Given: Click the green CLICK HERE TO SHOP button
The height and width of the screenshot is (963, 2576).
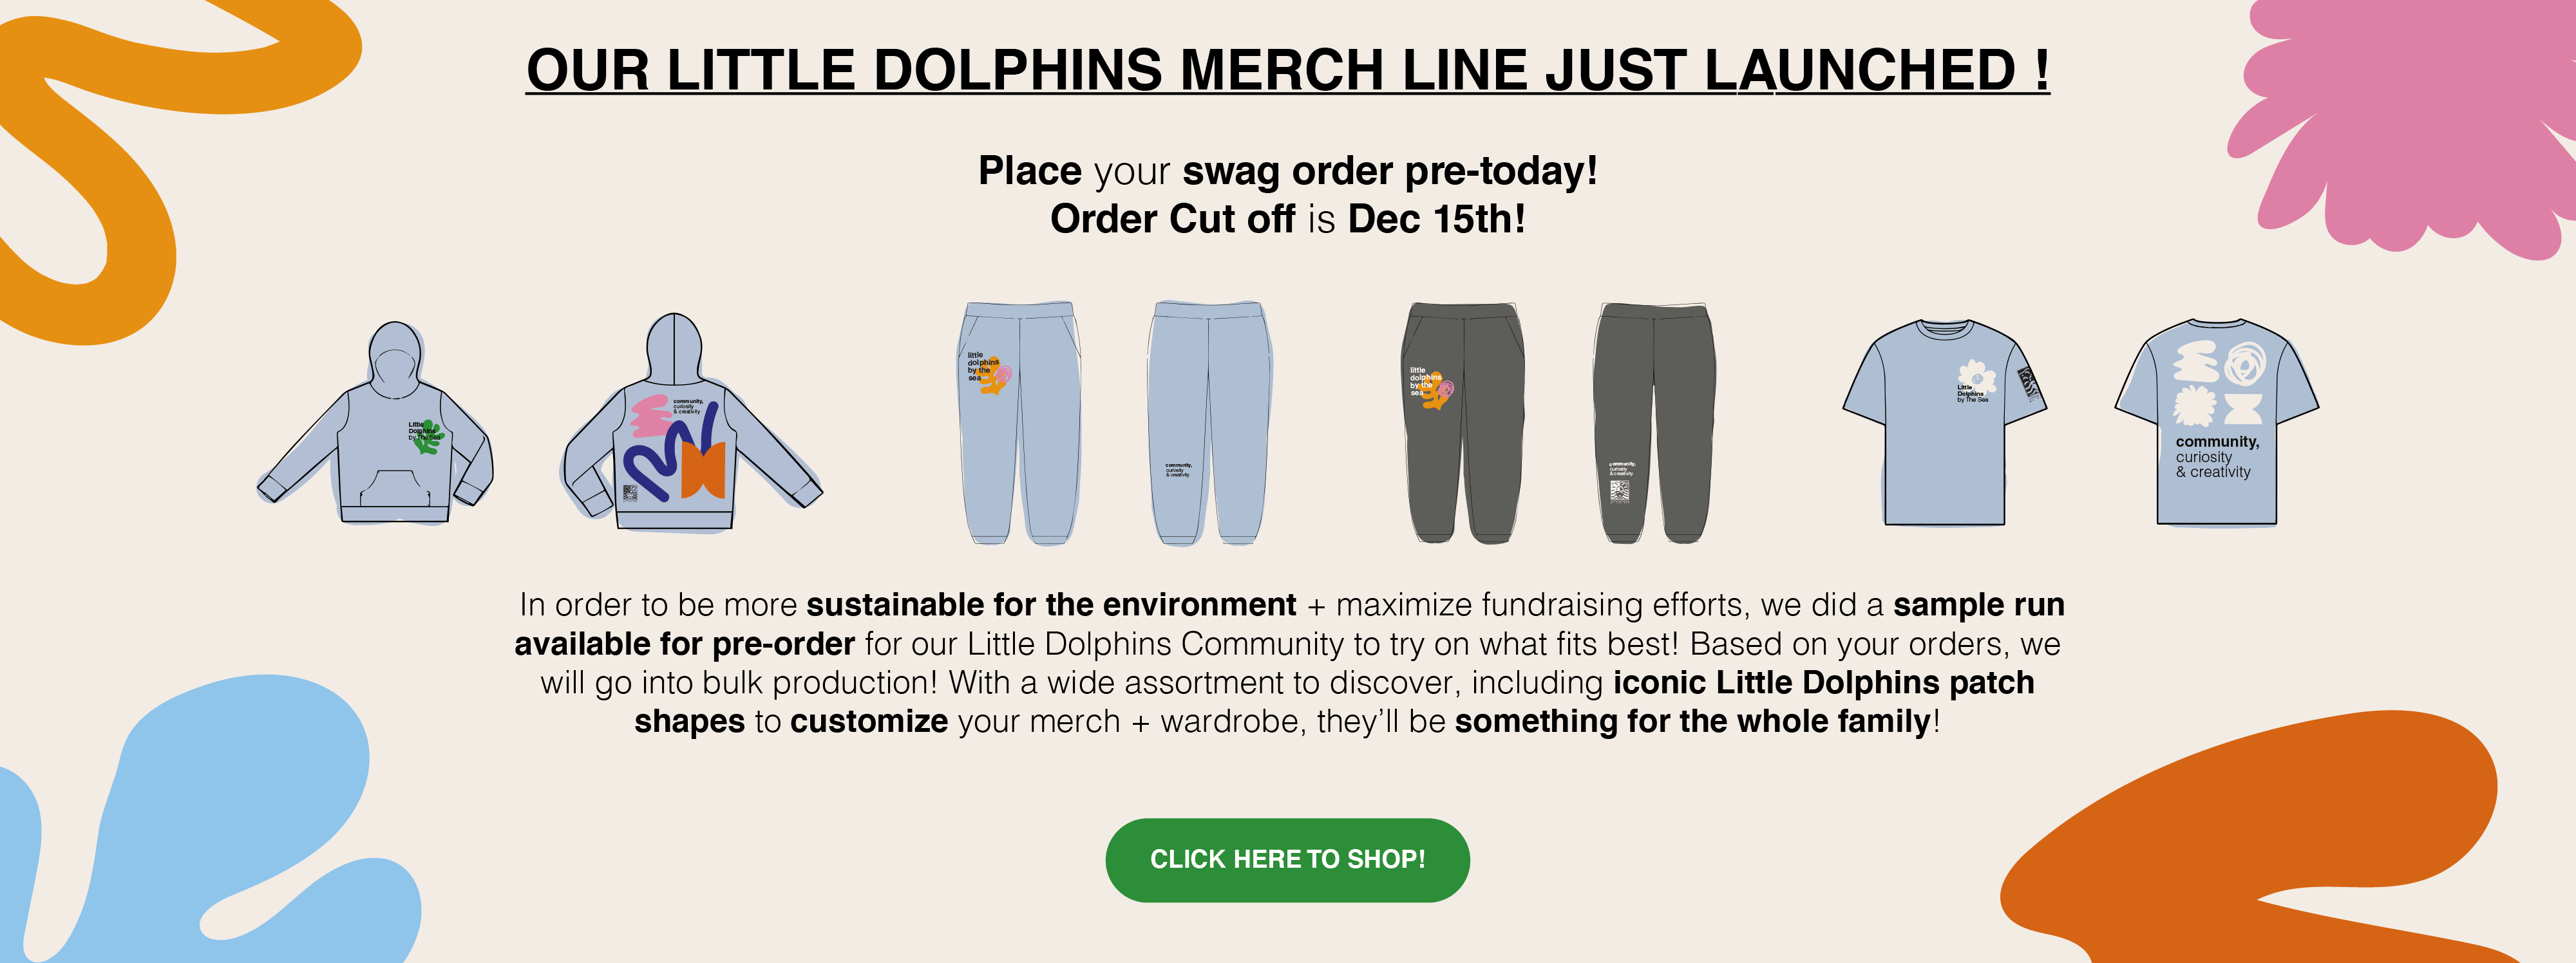Looking at the screenshot, I should point(1287,860).
